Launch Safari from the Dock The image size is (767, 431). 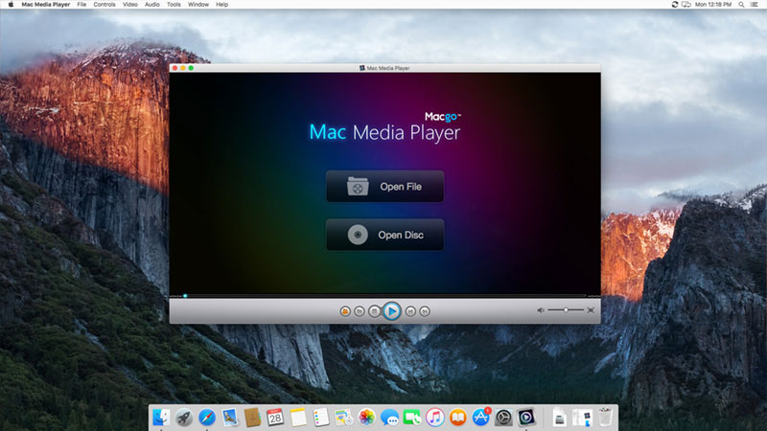207,418
